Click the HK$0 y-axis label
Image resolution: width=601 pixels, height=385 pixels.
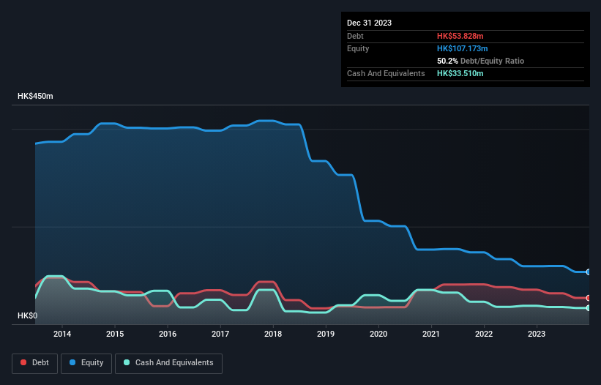point(28,315)
